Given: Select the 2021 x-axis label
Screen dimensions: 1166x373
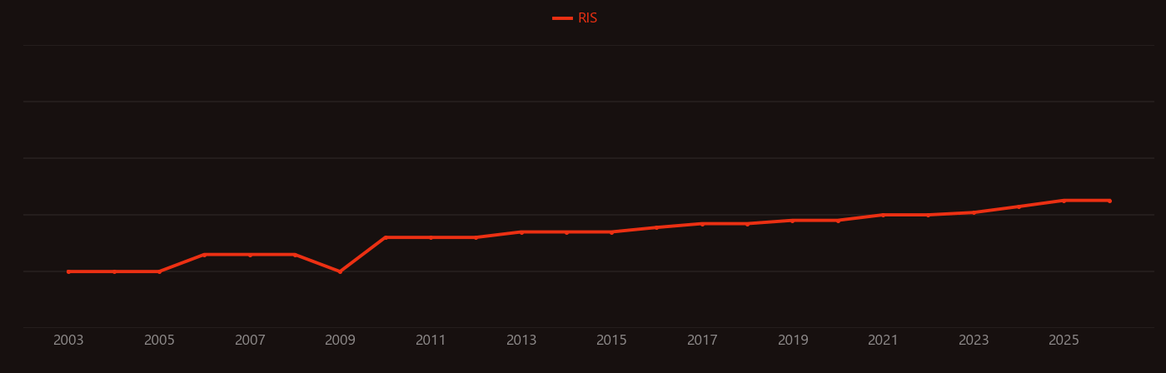Looking at the screenshot, I should [x=883, y=341].
